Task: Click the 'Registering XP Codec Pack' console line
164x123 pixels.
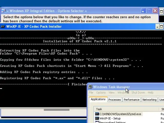Action: click(57, 78)
